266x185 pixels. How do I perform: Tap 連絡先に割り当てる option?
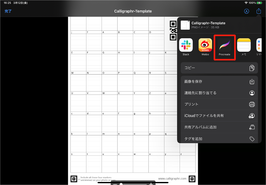[x=219, y=93]
